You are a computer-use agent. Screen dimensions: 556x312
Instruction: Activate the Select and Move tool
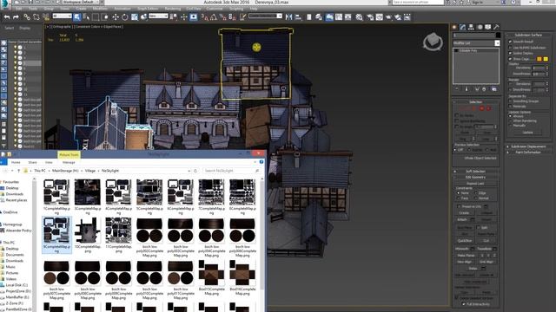[x=116, y=17]
